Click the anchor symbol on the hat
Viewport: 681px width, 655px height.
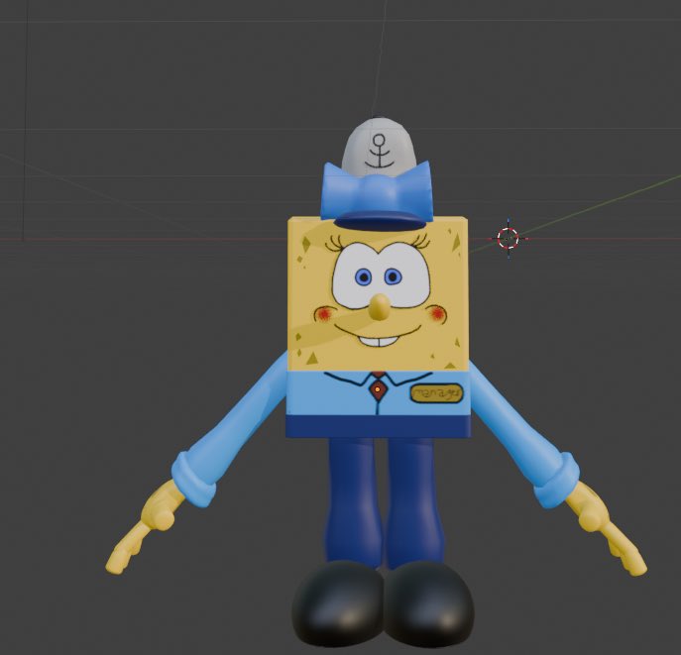point(379,152)
